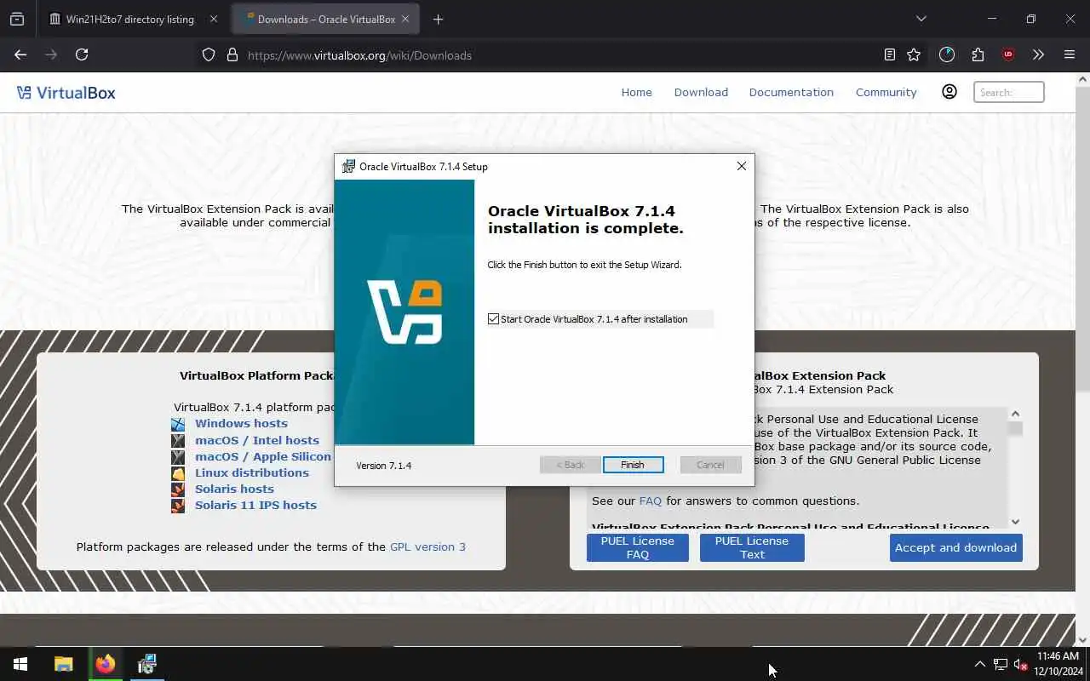
Task: Toggle Start Oracle VirtualBox after installation checkbox
Action: 493,319
